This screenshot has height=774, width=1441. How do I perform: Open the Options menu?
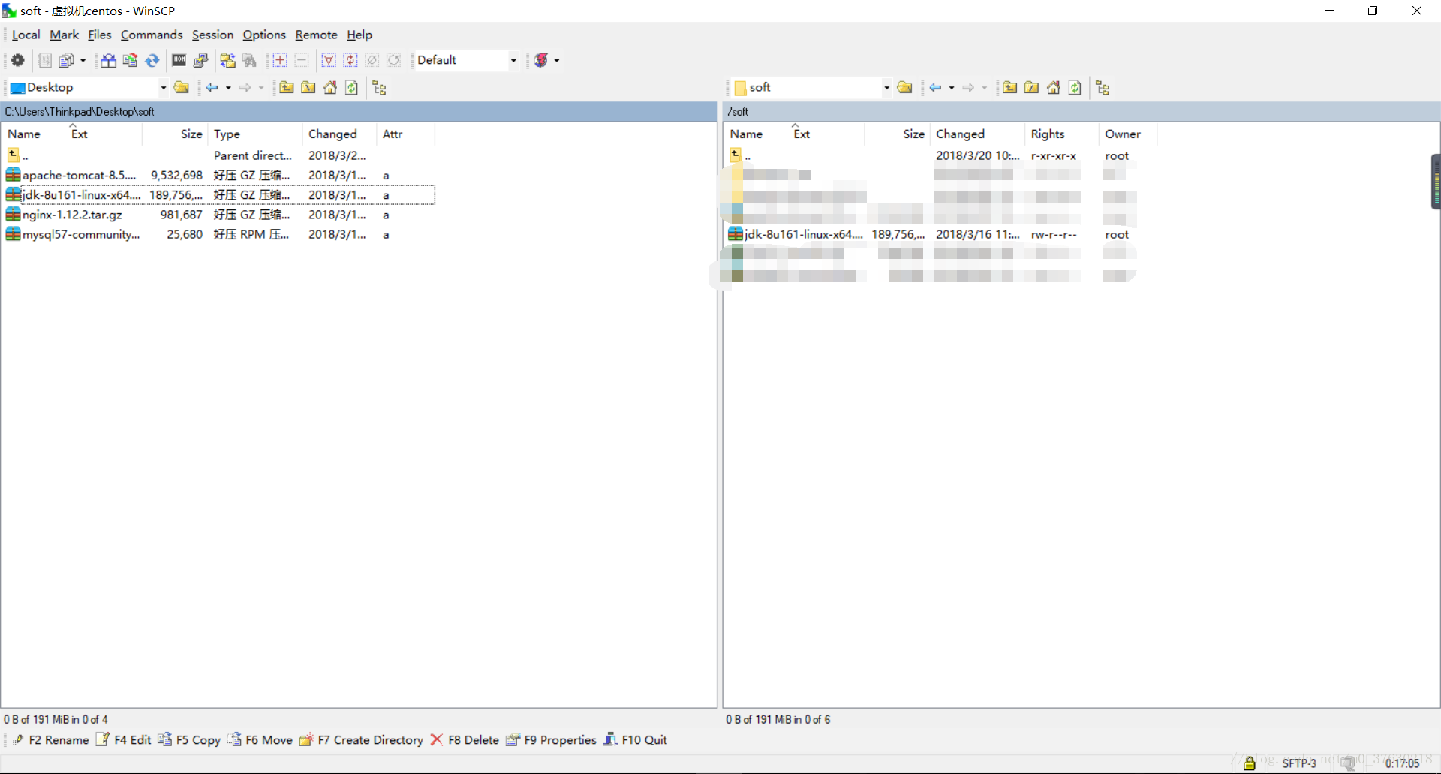tap(264, 35)
